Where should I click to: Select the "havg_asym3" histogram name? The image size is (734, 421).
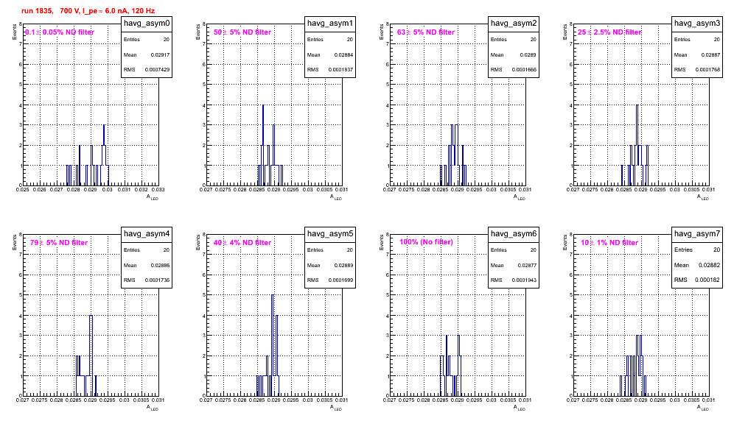697,24
